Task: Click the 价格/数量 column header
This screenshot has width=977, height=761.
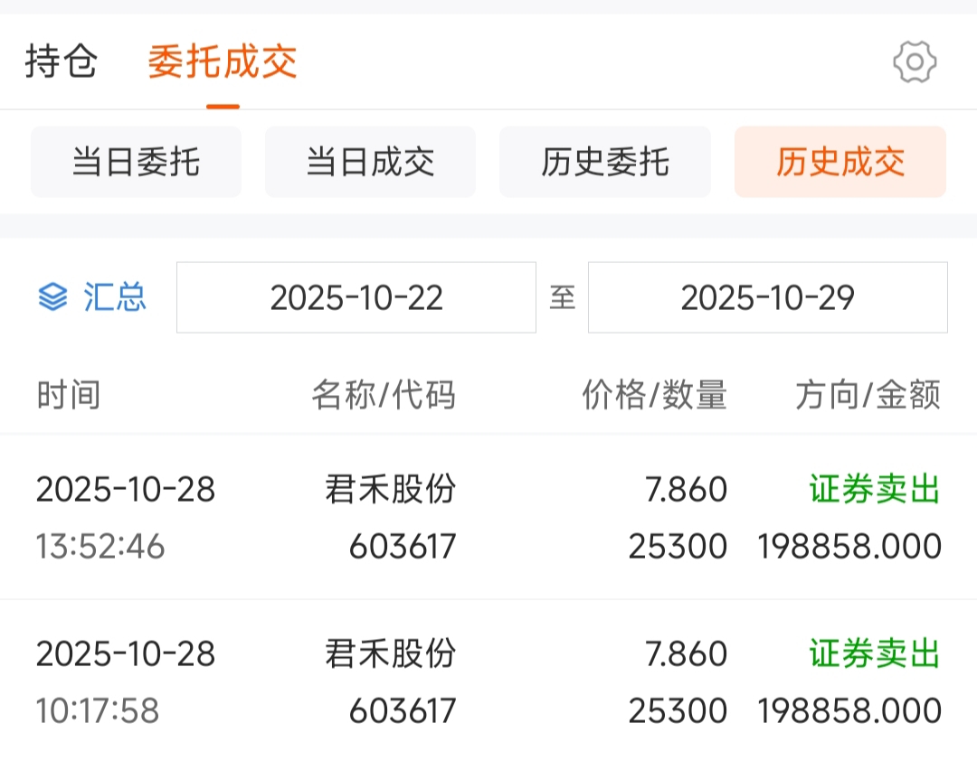Action: click(x=654, y=395)
